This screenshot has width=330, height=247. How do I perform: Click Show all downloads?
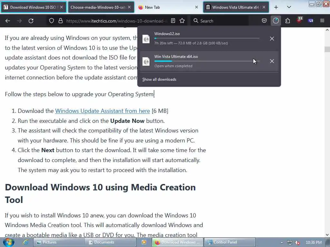tap(159, 79)
